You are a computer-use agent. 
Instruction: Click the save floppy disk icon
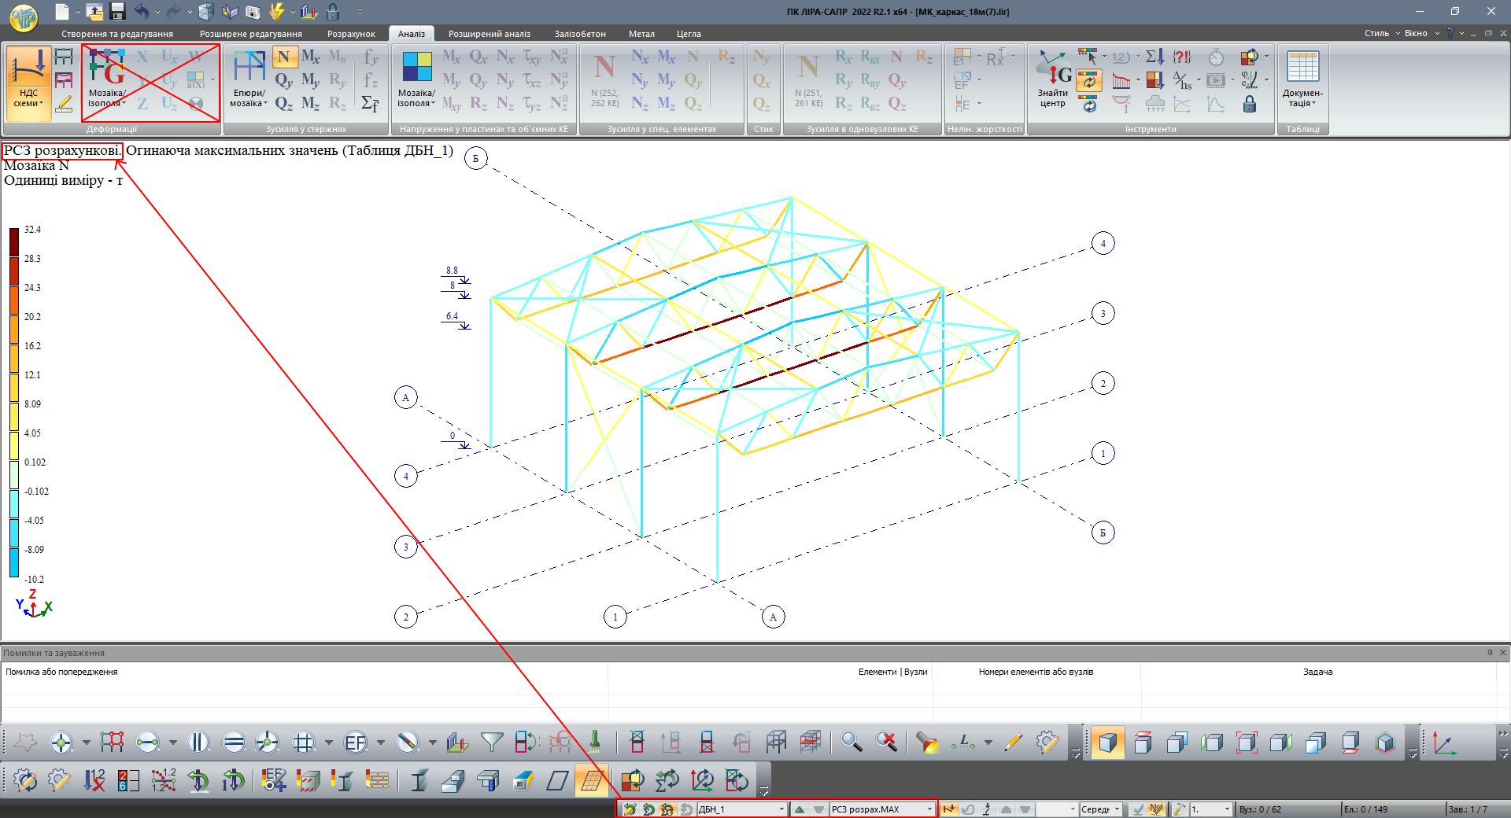point(118,11)
